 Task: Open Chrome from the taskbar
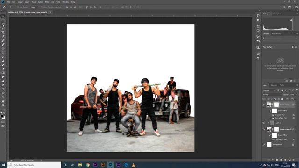coord(88,165)
